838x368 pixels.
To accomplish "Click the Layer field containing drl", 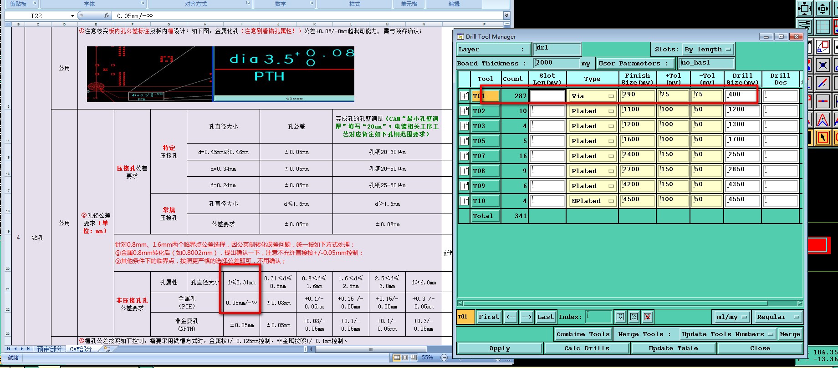I will tap(557, 49).
